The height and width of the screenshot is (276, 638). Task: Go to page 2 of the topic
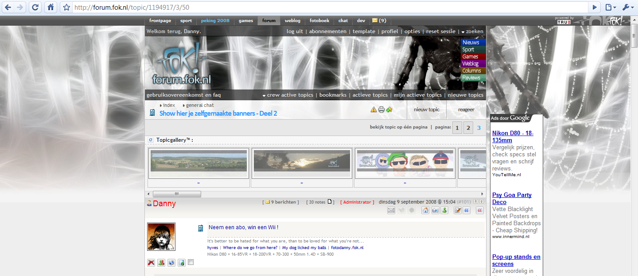click(x=468, y=128)
